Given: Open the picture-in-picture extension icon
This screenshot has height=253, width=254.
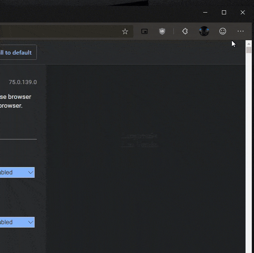Looking at the screenshot, I should pos(145,32).
